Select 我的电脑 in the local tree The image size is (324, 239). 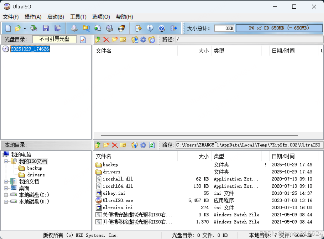click(21, 154)
